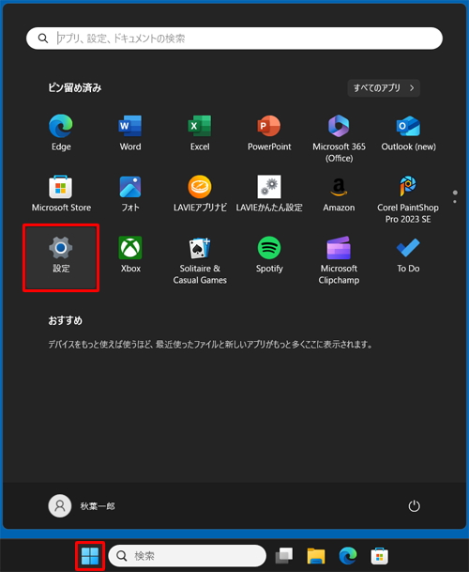
Task: Open the Excel app icon
Action: pyautogui.click(x=200, y=132)
